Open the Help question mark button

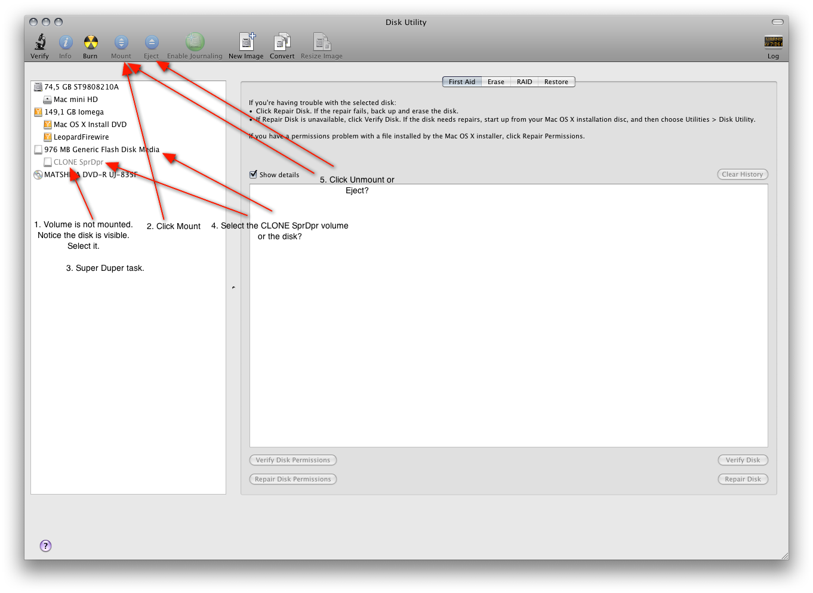pos(45,546)
